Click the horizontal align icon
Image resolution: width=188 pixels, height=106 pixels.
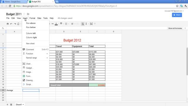[72, 24]
